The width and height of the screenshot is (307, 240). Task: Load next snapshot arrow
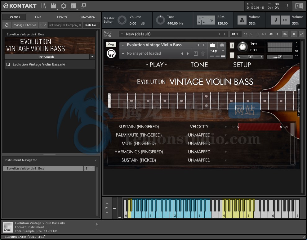(188, 53)
